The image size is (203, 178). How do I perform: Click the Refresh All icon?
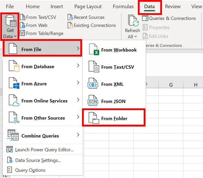click(133, 20)
